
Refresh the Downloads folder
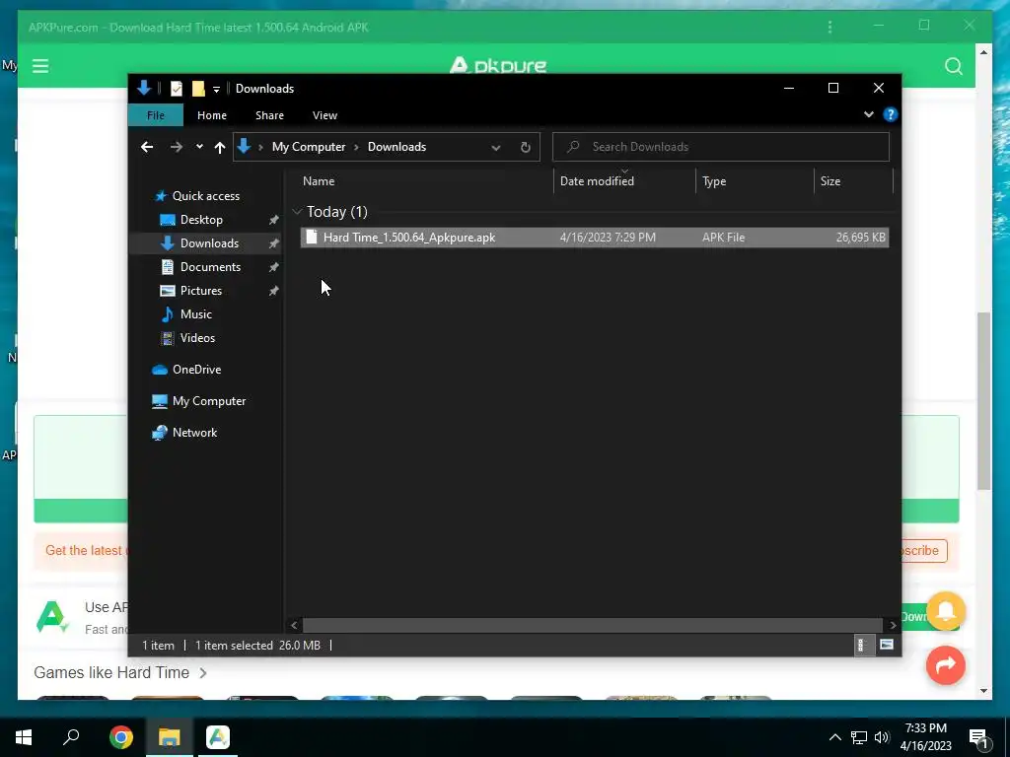pyautogui.click(x=525, y=148)
